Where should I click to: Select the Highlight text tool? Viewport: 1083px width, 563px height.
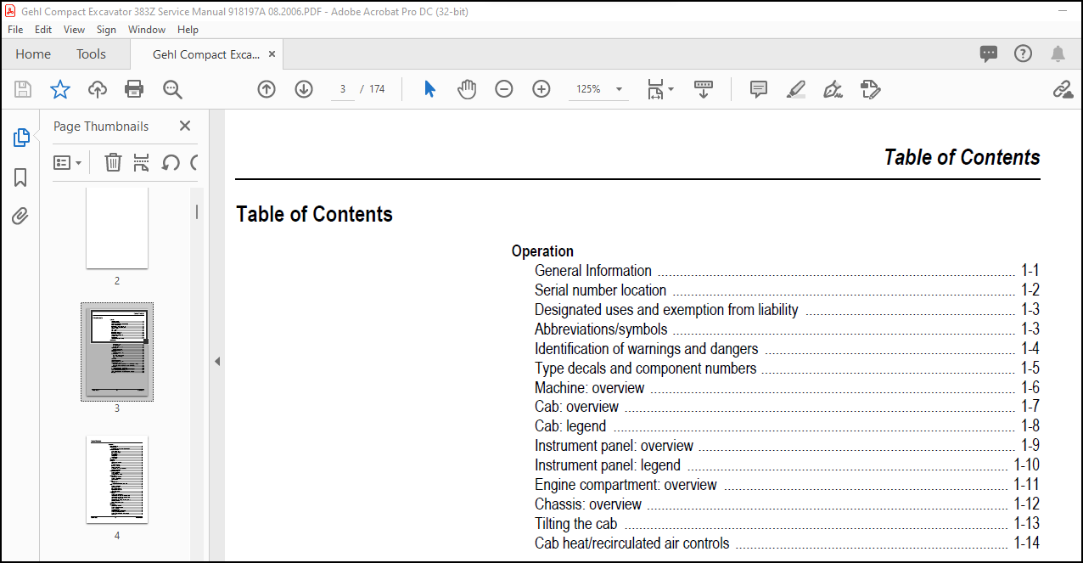pos(796,89)
